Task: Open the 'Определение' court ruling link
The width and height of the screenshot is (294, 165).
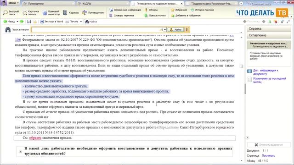Action: coord(169,127)
